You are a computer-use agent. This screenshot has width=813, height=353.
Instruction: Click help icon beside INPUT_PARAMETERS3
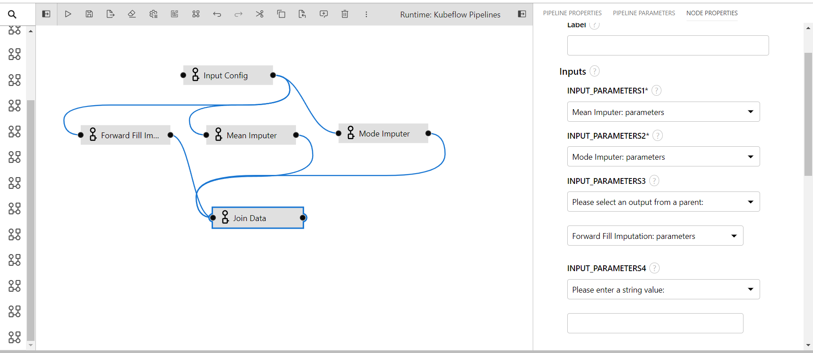pos(654,181)
